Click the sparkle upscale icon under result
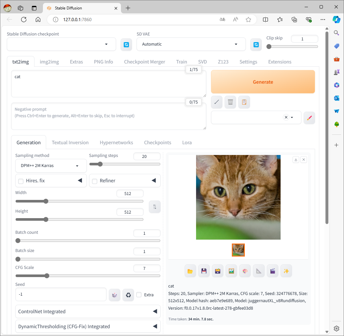 pos(286,271)
